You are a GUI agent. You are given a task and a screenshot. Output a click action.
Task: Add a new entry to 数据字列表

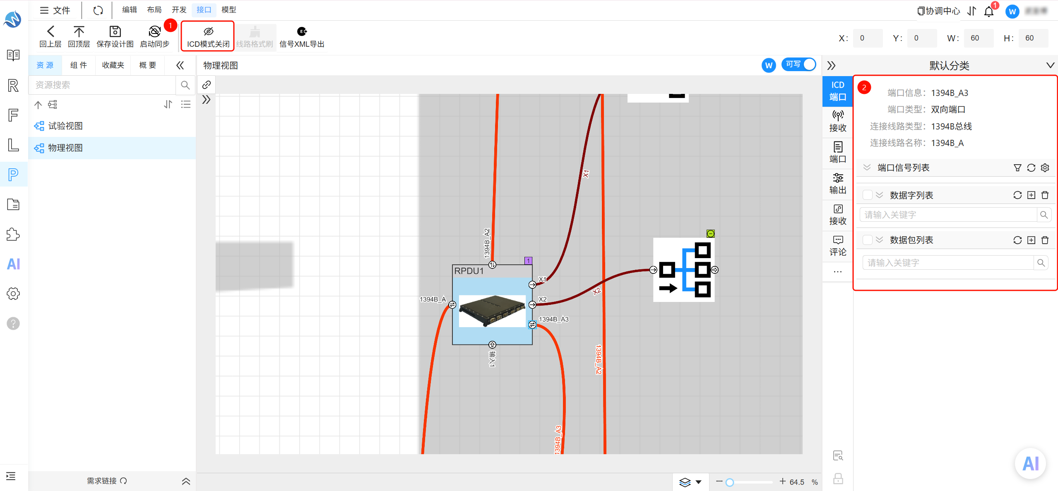pyautogui.click(x=1031, y=195)
